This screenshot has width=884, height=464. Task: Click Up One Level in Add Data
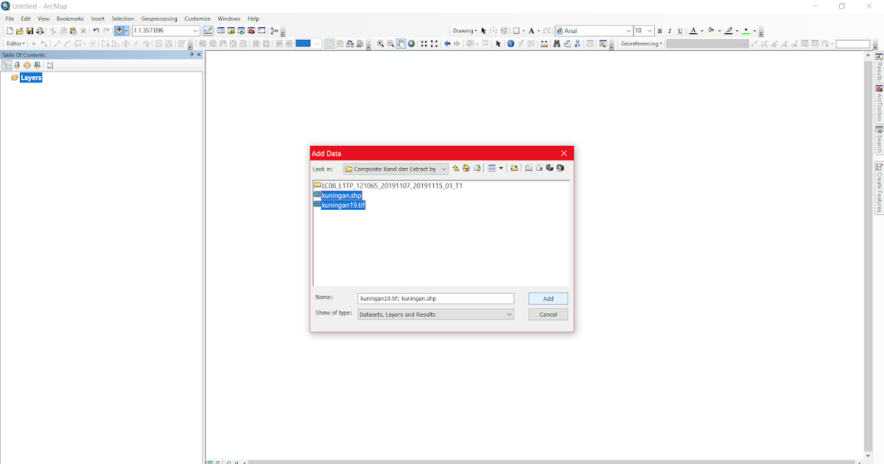(x=456, y=169)
